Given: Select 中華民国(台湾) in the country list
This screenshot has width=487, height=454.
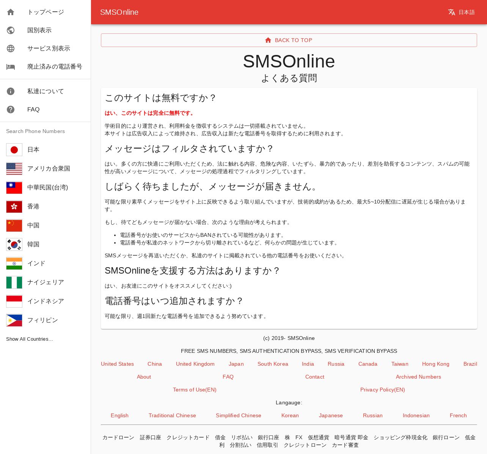Looking at the screenshot, I should (x=45, y=188).
